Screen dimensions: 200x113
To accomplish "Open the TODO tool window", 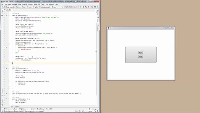I will (x=49, y=109).
